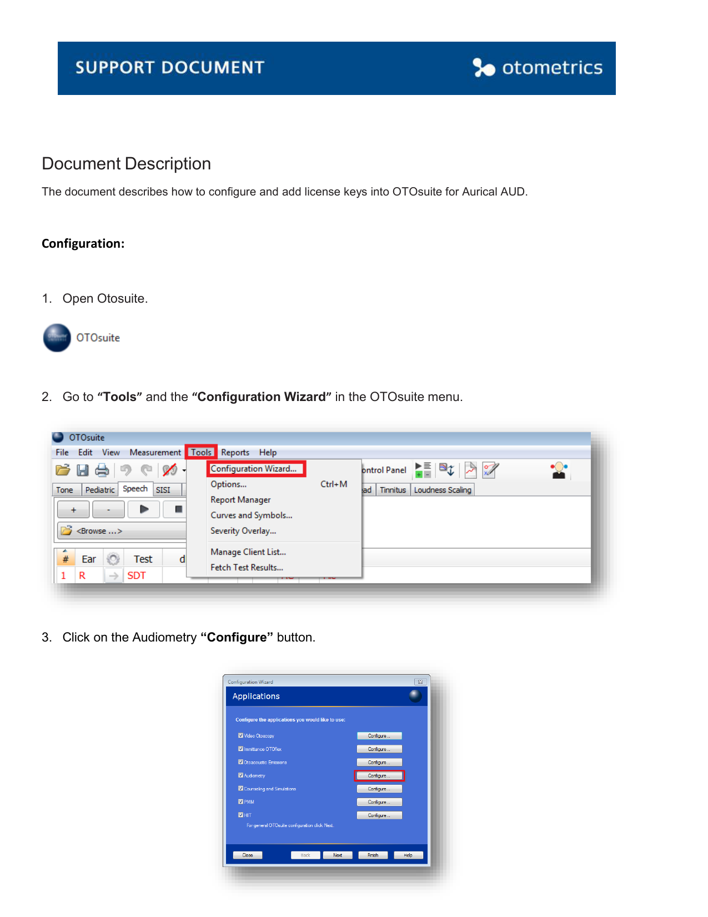The height and width of the screenshot is (917, 708).
Task: Disable the Counseling and Simulations checkbox
Action: [240, 789]
